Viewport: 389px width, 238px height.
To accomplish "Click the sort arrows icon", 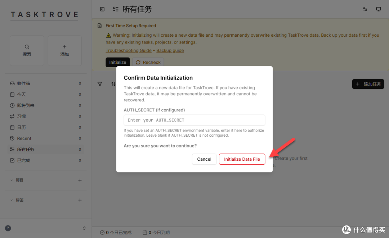I will coord(113,84).
